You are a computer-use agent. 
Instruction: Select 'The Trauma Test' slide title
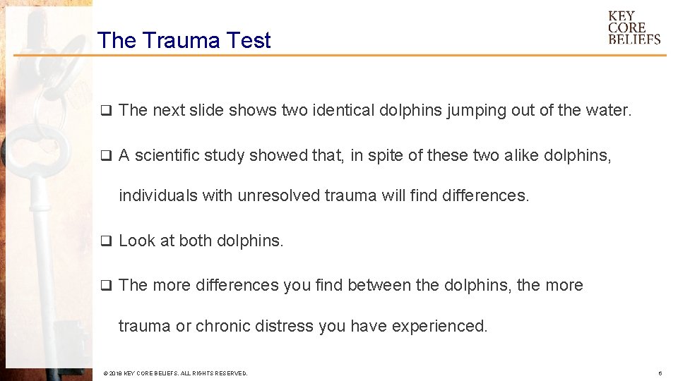pos(184,40)
